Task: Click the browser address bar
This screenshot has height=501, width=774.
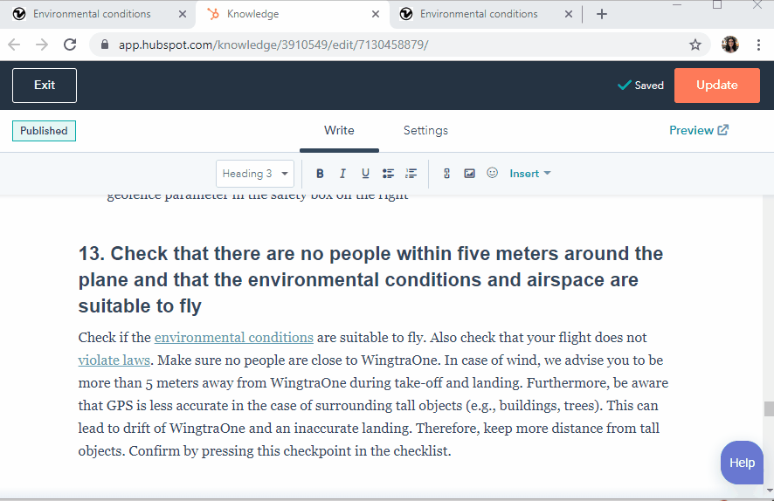Action: pos(393,45)
